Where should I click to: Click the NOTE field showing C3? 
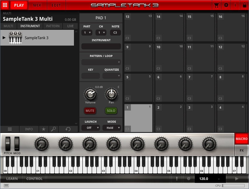point(115,32)
